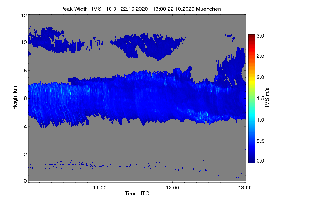This screenshot has width=323, height=215.
Task: Click colorbar value 0.0
Action: pos(260,160)
